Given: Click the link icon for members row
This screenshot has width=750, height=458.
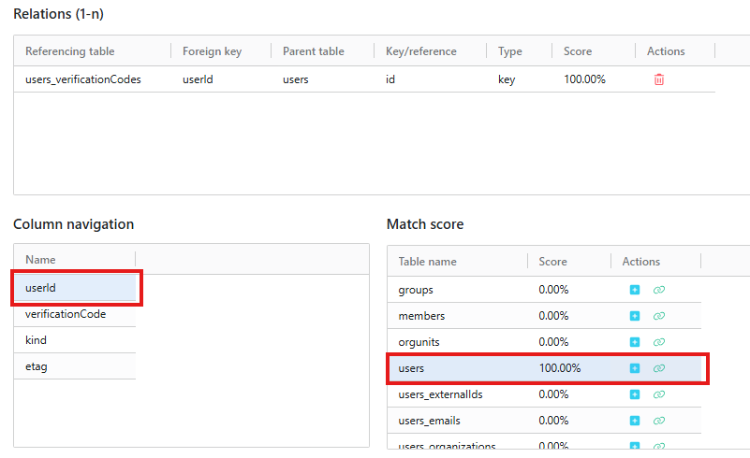Looking at the screenshot, I should (658, 316).
